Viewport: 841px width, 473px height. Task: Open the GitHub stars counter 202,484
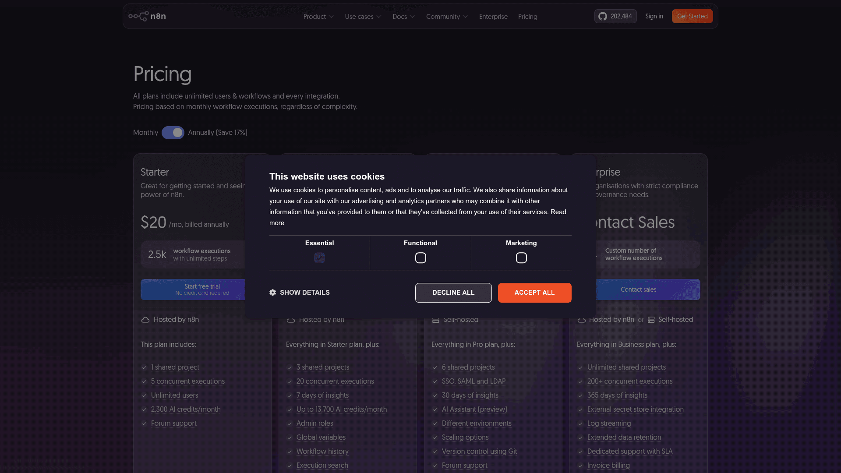click(615, 16)
